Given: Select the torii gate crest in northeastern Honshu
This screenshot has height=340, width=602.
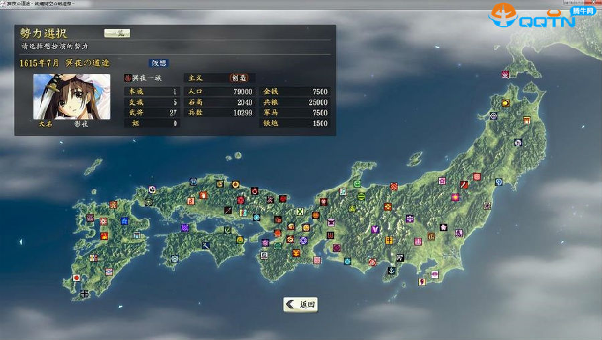Looking at the screenshot, I should pyautogui.click(x=527, y=120).
